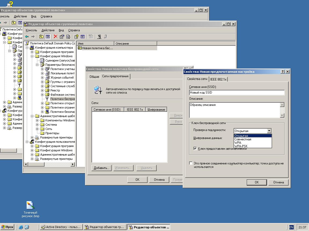This screenshot has width=309, height=231.
Task: Open Пуск start menu
Action: tap(7, 227)
